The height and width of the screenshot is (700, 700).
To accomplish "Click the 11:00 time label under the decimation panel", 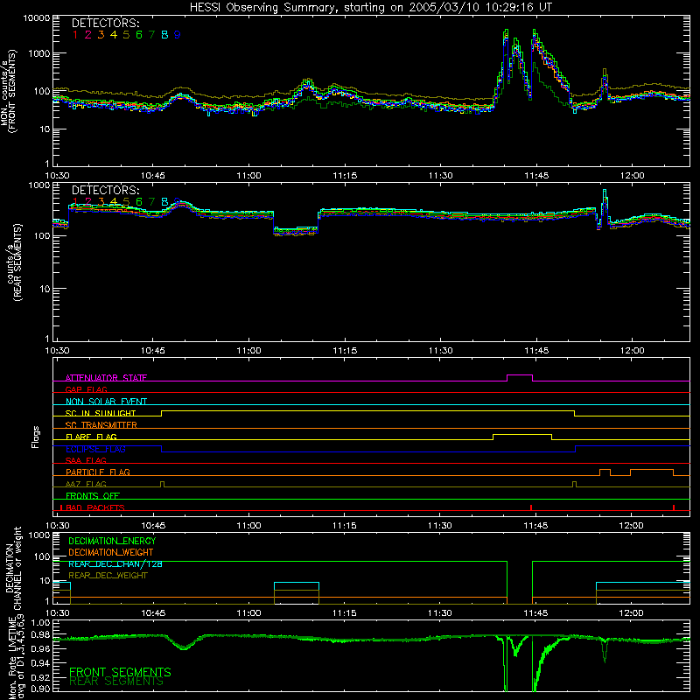I will pos(248,613).
